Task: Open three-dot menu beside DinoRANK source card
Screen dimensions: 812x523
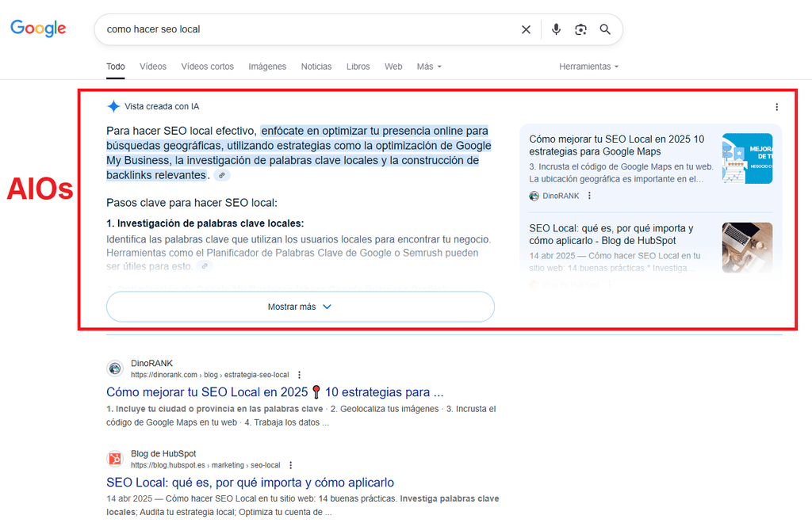Action: (x=589, y=196)
